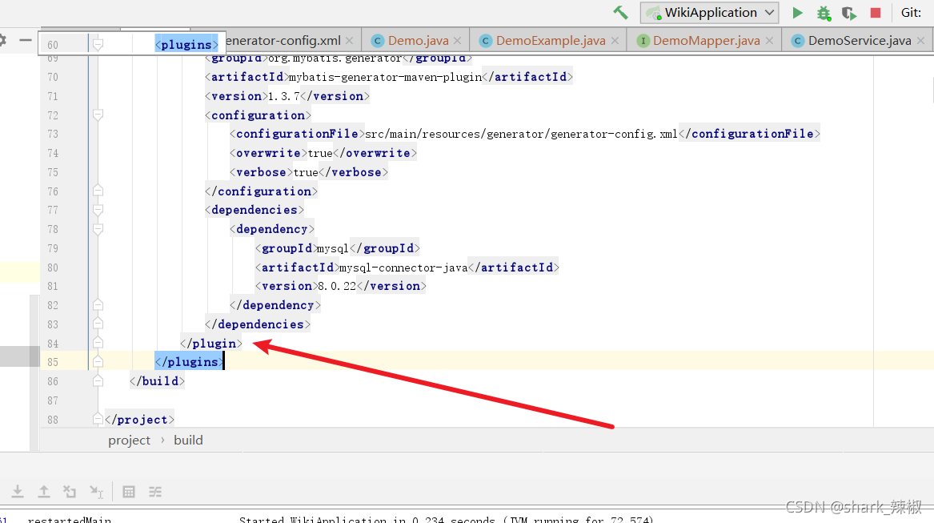The width and height of the screenshot is (934, 523).
Task: Click the version value '8.0.22'
Action: pos(337,286)
